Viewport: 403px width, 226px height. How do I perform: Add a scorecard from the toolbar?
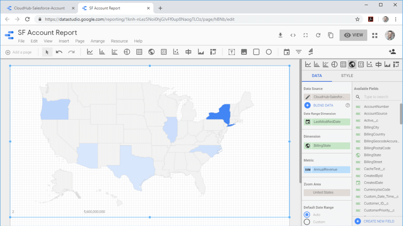click(164, 52)
